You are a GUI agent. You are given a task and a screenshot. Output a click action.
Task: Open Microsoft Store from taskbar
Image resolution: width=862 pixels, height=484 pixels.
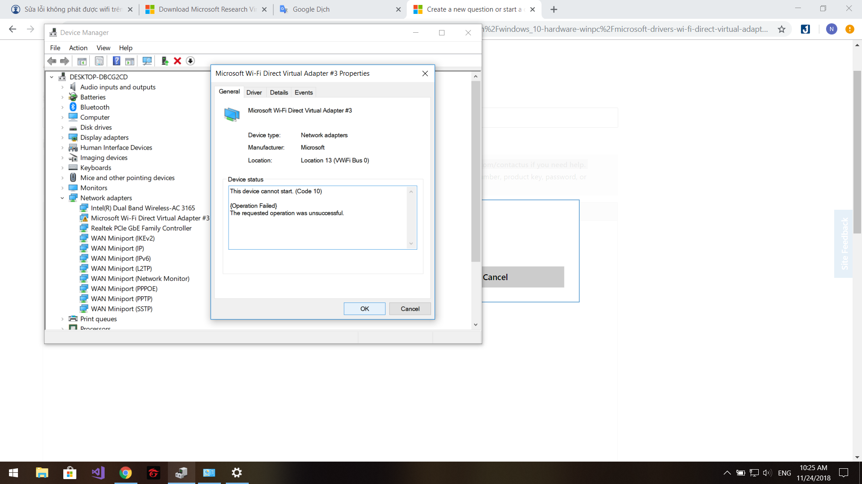tap(70, 473)
